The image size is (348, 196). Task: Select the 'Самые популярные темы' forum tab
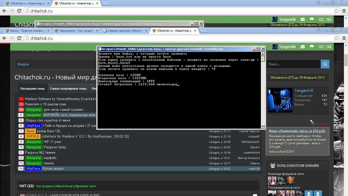tap(68, 89)
